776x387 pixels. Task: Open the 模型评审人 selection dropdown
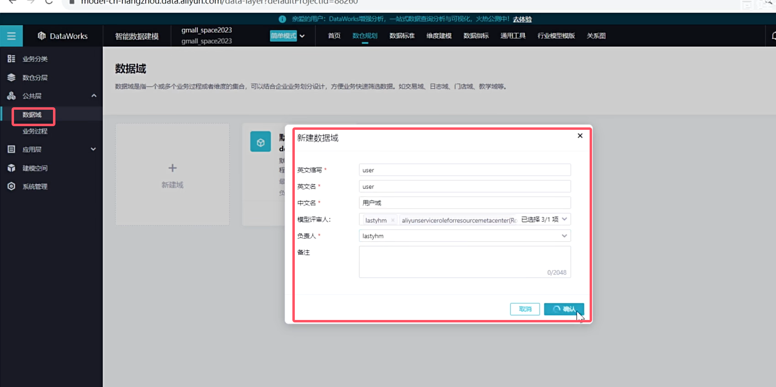pos(564,219)
